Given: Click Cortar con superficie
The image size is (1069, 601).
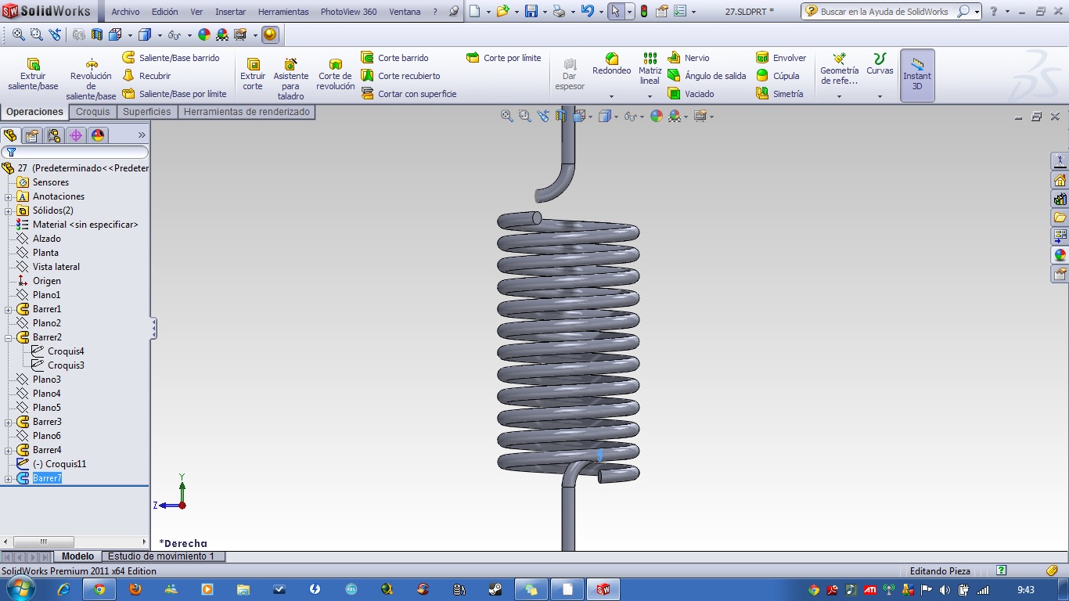Looking at the screenshot, I should pyautogui.click(x=409, y=94).
